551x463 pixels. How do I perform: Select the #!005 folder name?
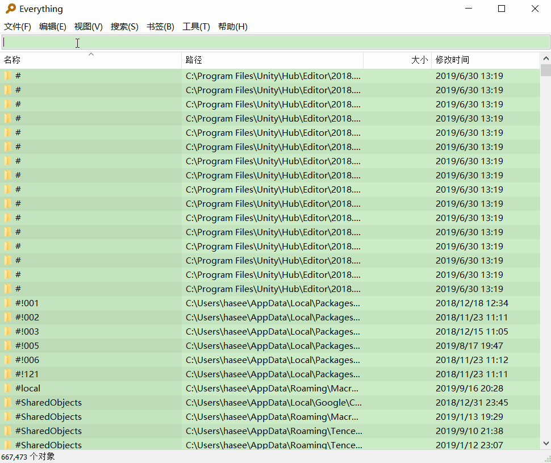27,345
